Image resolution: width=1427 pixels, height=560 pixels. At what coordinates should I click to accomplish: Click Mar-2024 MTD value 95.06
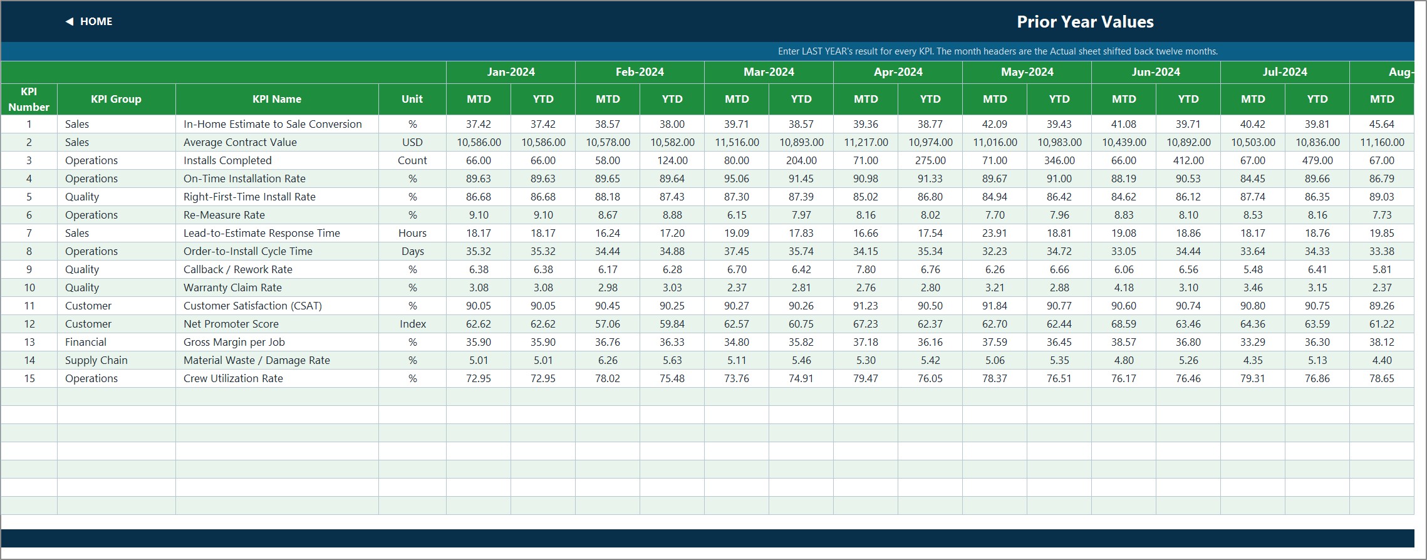(x=737, y=179)
